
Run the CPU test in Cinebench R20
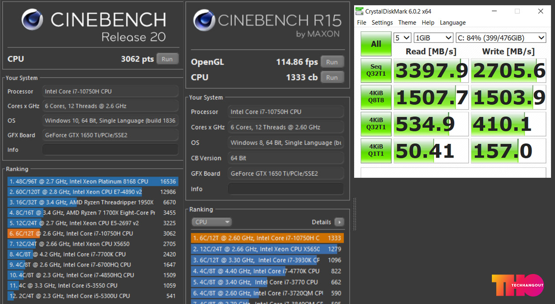(167, 59)
